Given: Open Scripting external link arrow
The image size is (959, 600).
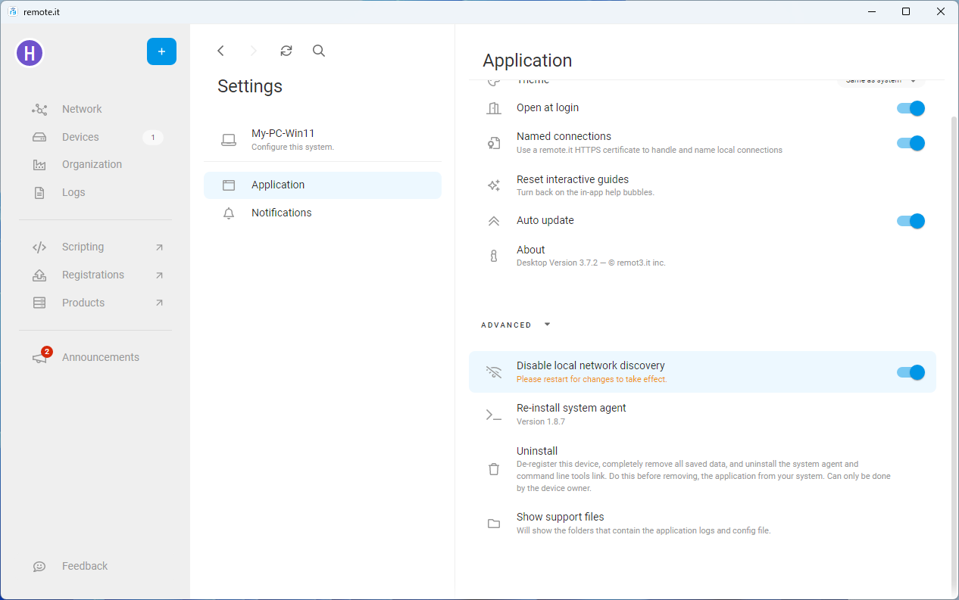Looking at the screenshot, I should (159, 247).
